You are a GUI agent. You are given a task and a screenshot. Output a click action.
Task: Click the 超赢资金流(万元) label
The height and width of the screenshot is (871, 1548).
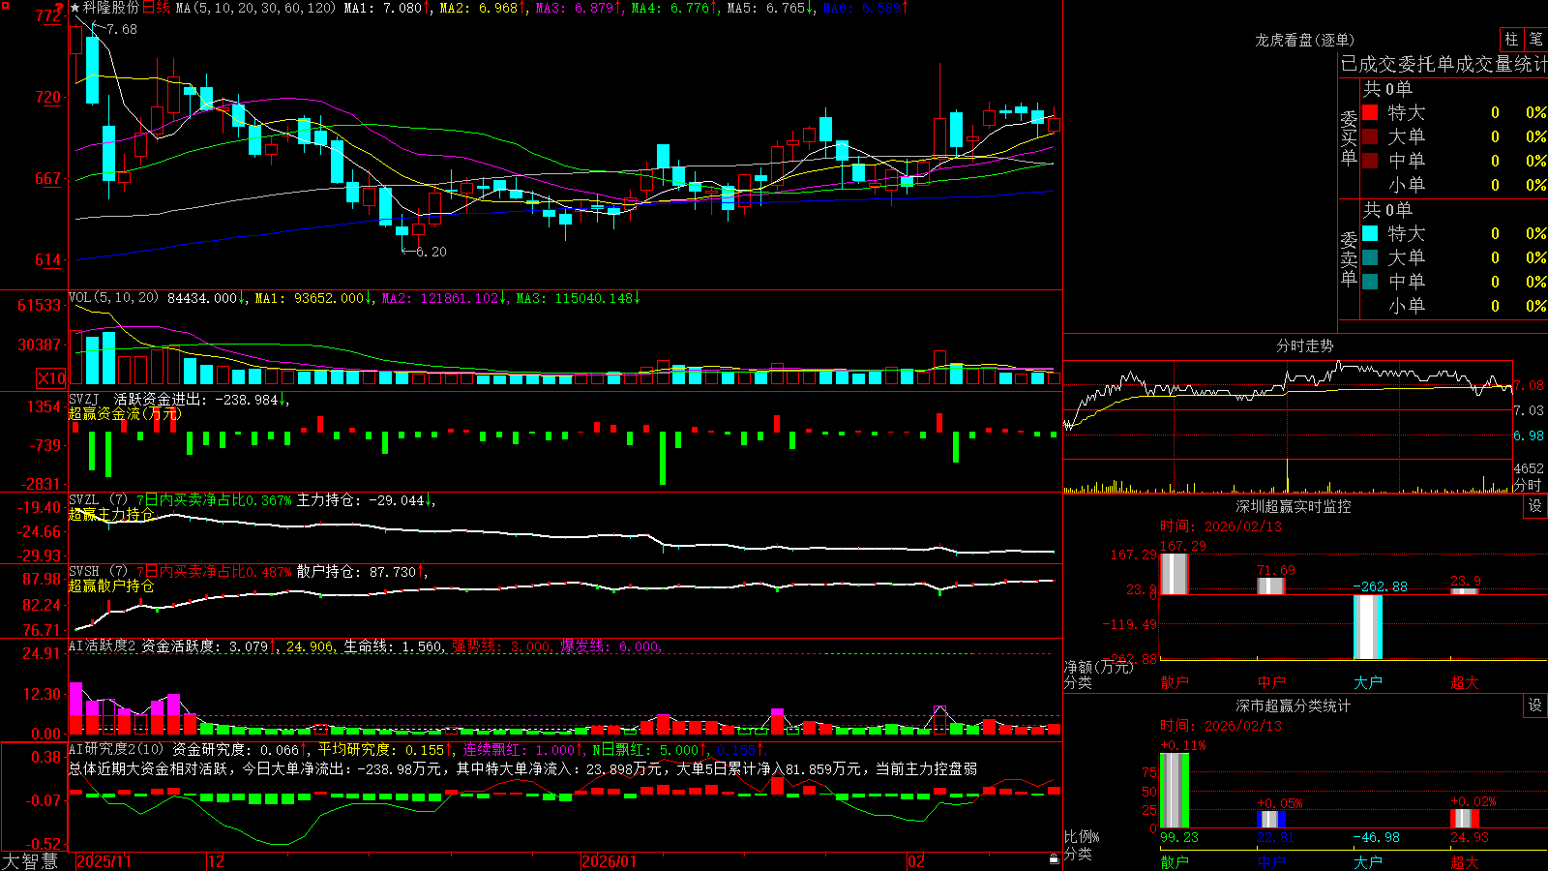[x=125, y=413]
